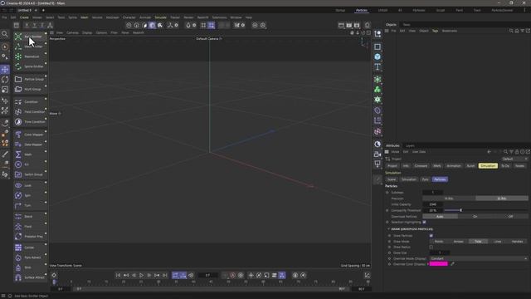Add a Turn force
This screenshot has height=299, width=531.
pyautogui.click(x=30, y=205)
